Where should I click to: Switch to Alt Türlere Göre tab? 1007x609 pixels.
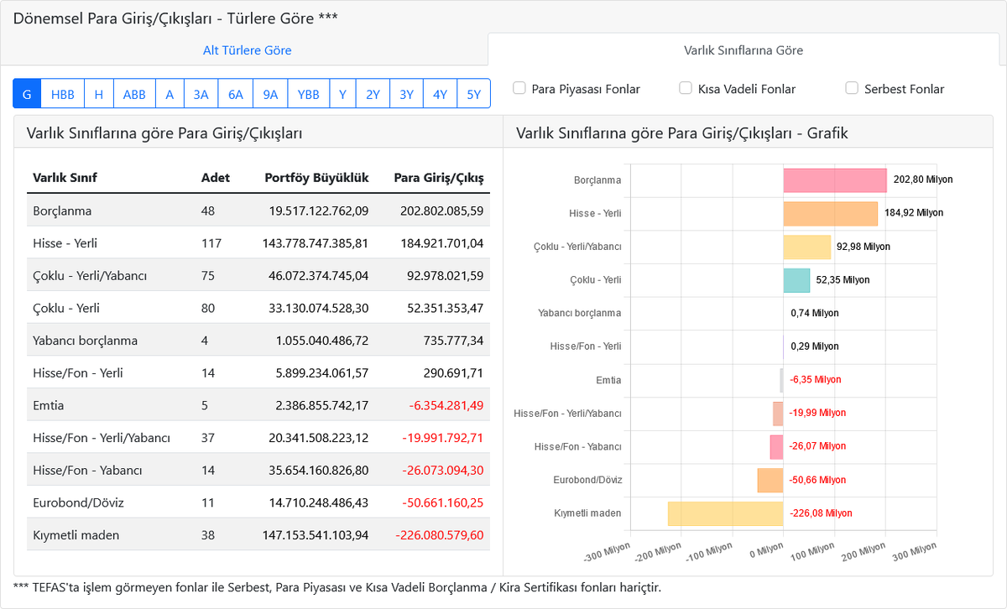248,50
